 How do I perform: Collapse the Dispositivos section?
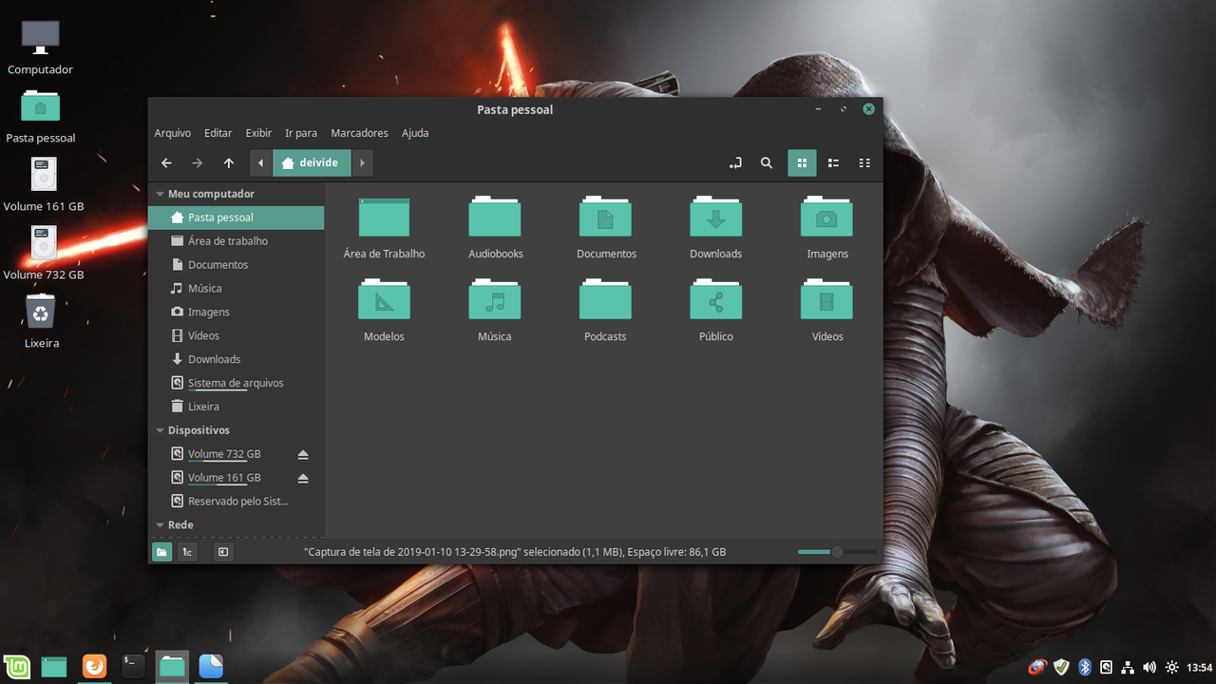[161, 430]
